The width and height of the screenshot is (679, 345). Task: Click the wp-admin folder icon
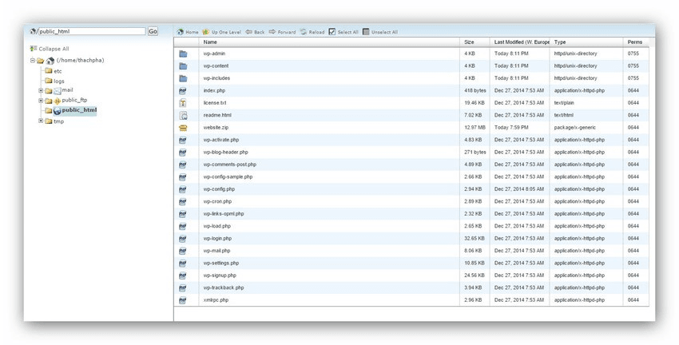[183, 54]
